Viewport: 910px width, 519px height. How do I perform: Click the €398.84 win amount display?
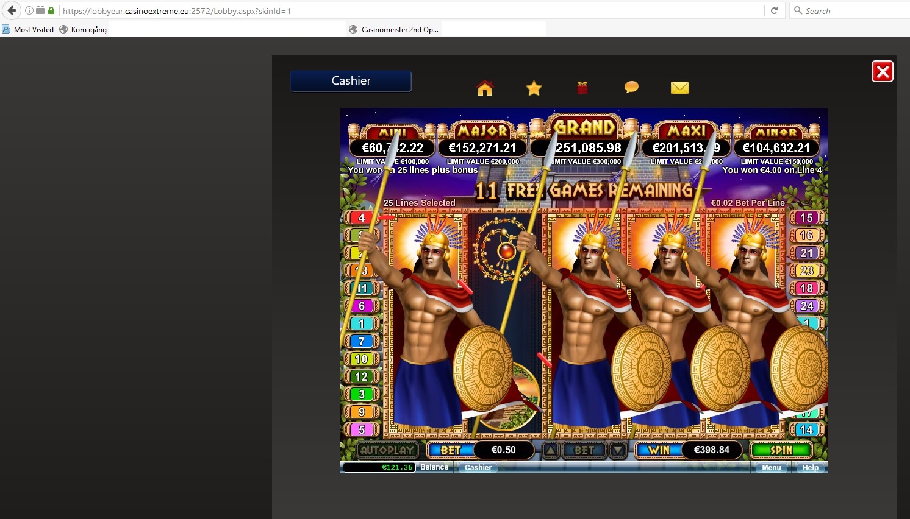pyautogui.click(x=712, y=450)
